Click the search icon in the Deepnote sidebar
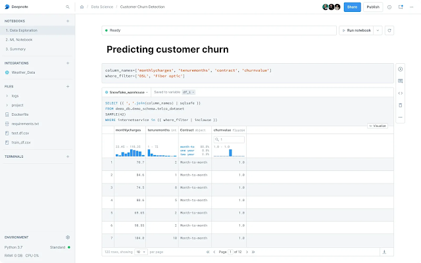The height and width of the screenshot is (263, 421). pyautogui.click(x=68, y=7)
